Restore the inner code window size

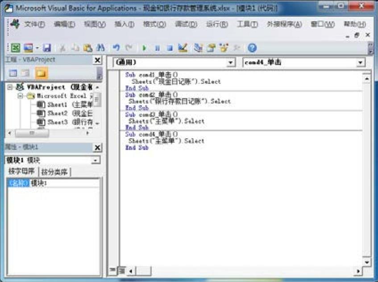click(x=357, y=35)
